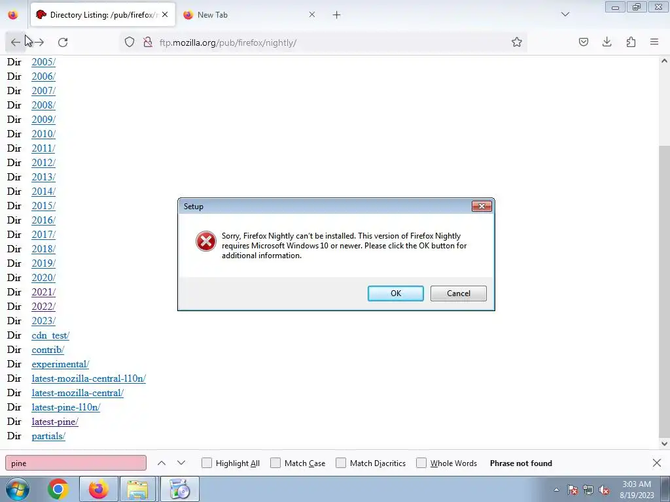Find next match with down arrow
The width and height of the screenshot is (670, 502).
181,463
